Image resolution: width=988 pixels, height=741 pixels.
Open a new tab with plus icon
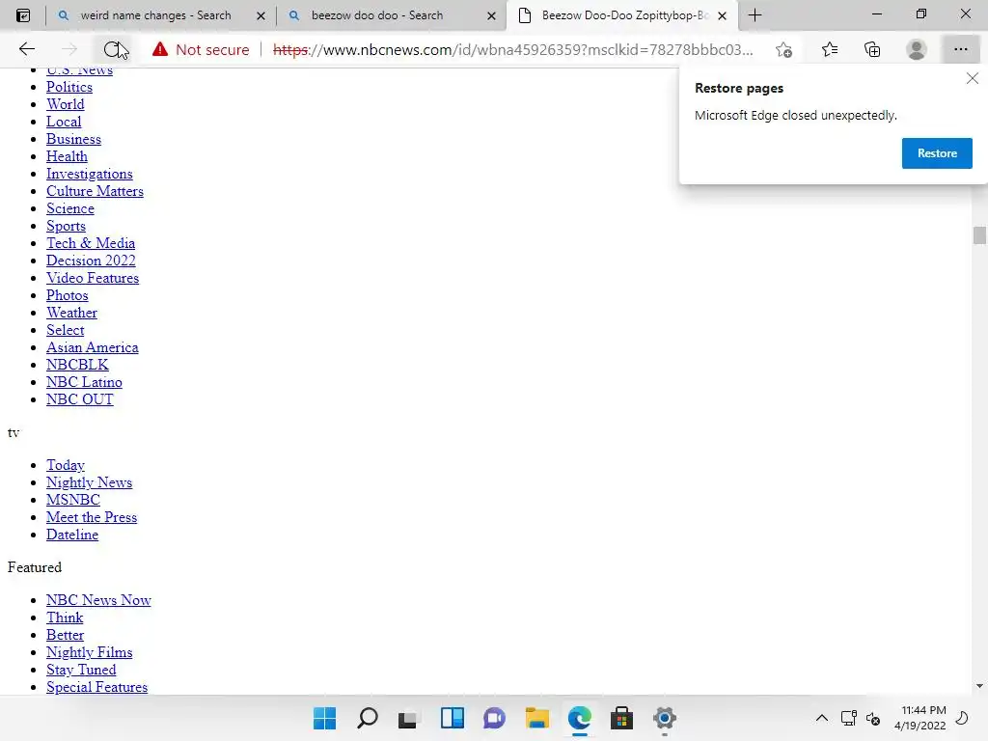coord(755,15)
